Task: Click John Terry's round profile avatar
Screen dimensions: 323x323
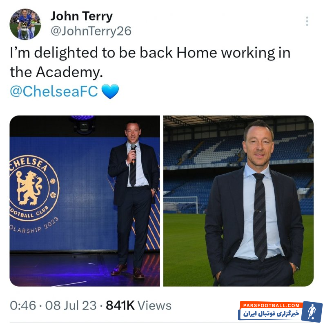Action: tap(25, 24)
